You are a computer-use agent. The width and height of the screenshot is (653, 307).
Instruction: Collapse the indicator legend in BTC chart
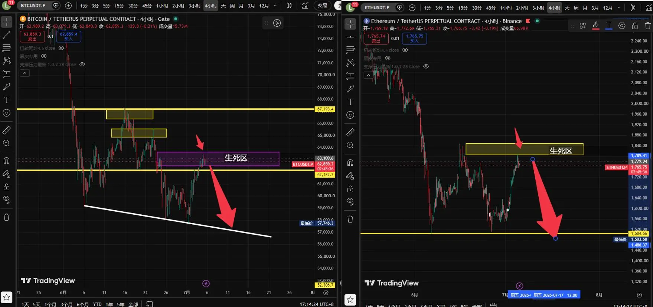(x=25, y=73)
